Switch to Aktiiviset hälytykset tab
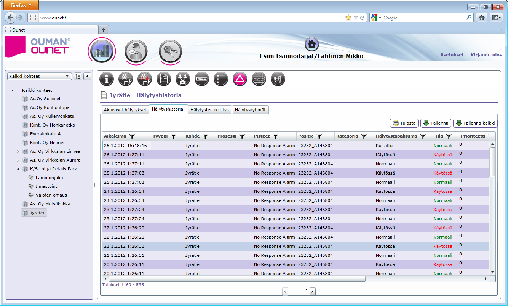This screenshot has height=306, width=508. (x=125, y=110)
